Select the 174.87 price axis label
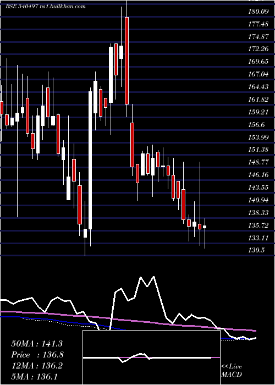 [259, 36]
